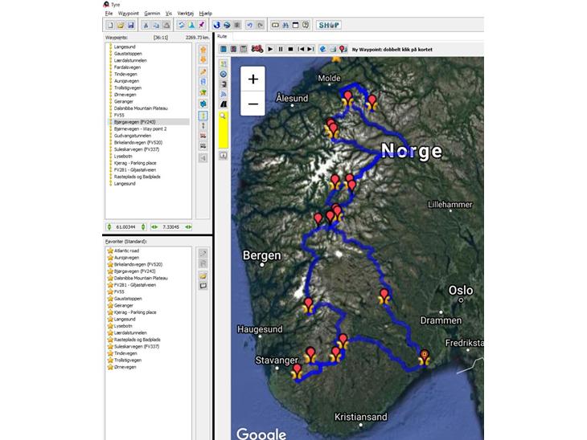The height and width of the screenshot is (440, 587).
Task: Open the Garmin menu
Action: pyautogui.click(x=152, y=14)
